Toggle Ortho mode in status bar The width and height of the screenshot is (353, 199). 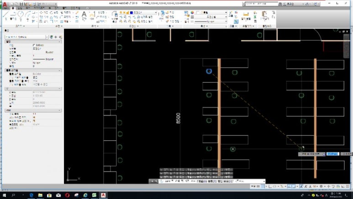(270, 186)
